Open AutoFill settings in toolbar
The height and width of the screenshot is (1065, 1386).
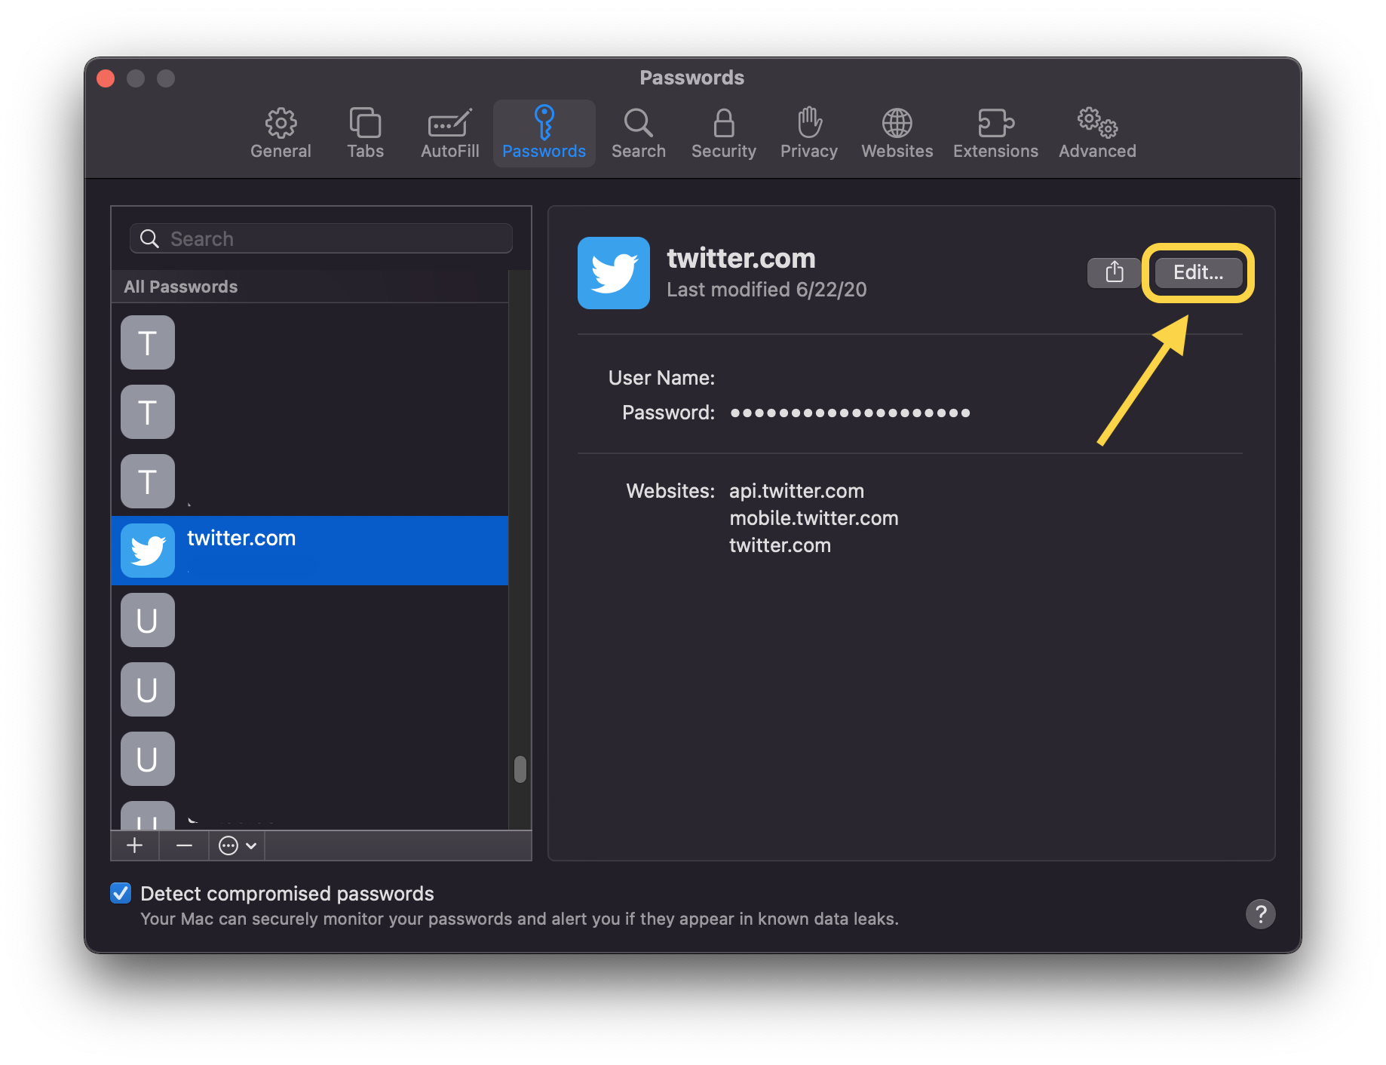(450, 134)
